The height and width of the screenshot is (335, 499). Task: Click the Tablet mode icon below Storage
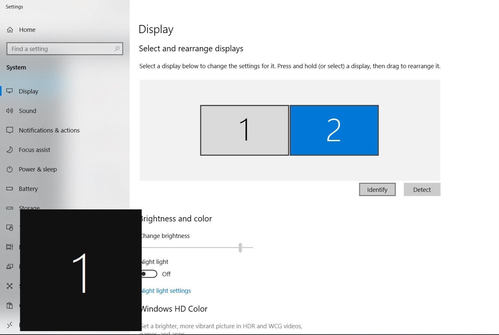click(10, 228)
